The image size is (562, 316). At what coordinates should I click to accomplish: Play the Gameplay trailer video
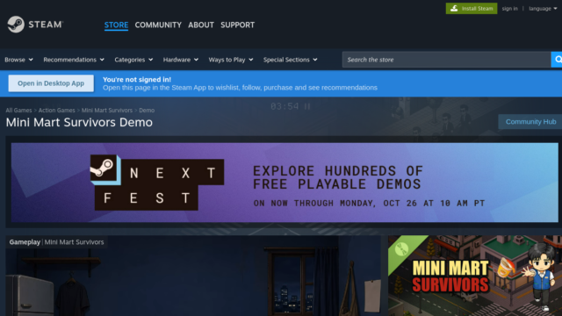[x=193, y=276]
